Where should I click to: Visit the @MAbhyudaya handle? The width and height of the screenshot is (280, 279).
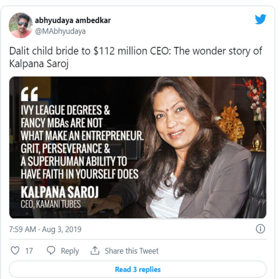click(x=60, y=31)
